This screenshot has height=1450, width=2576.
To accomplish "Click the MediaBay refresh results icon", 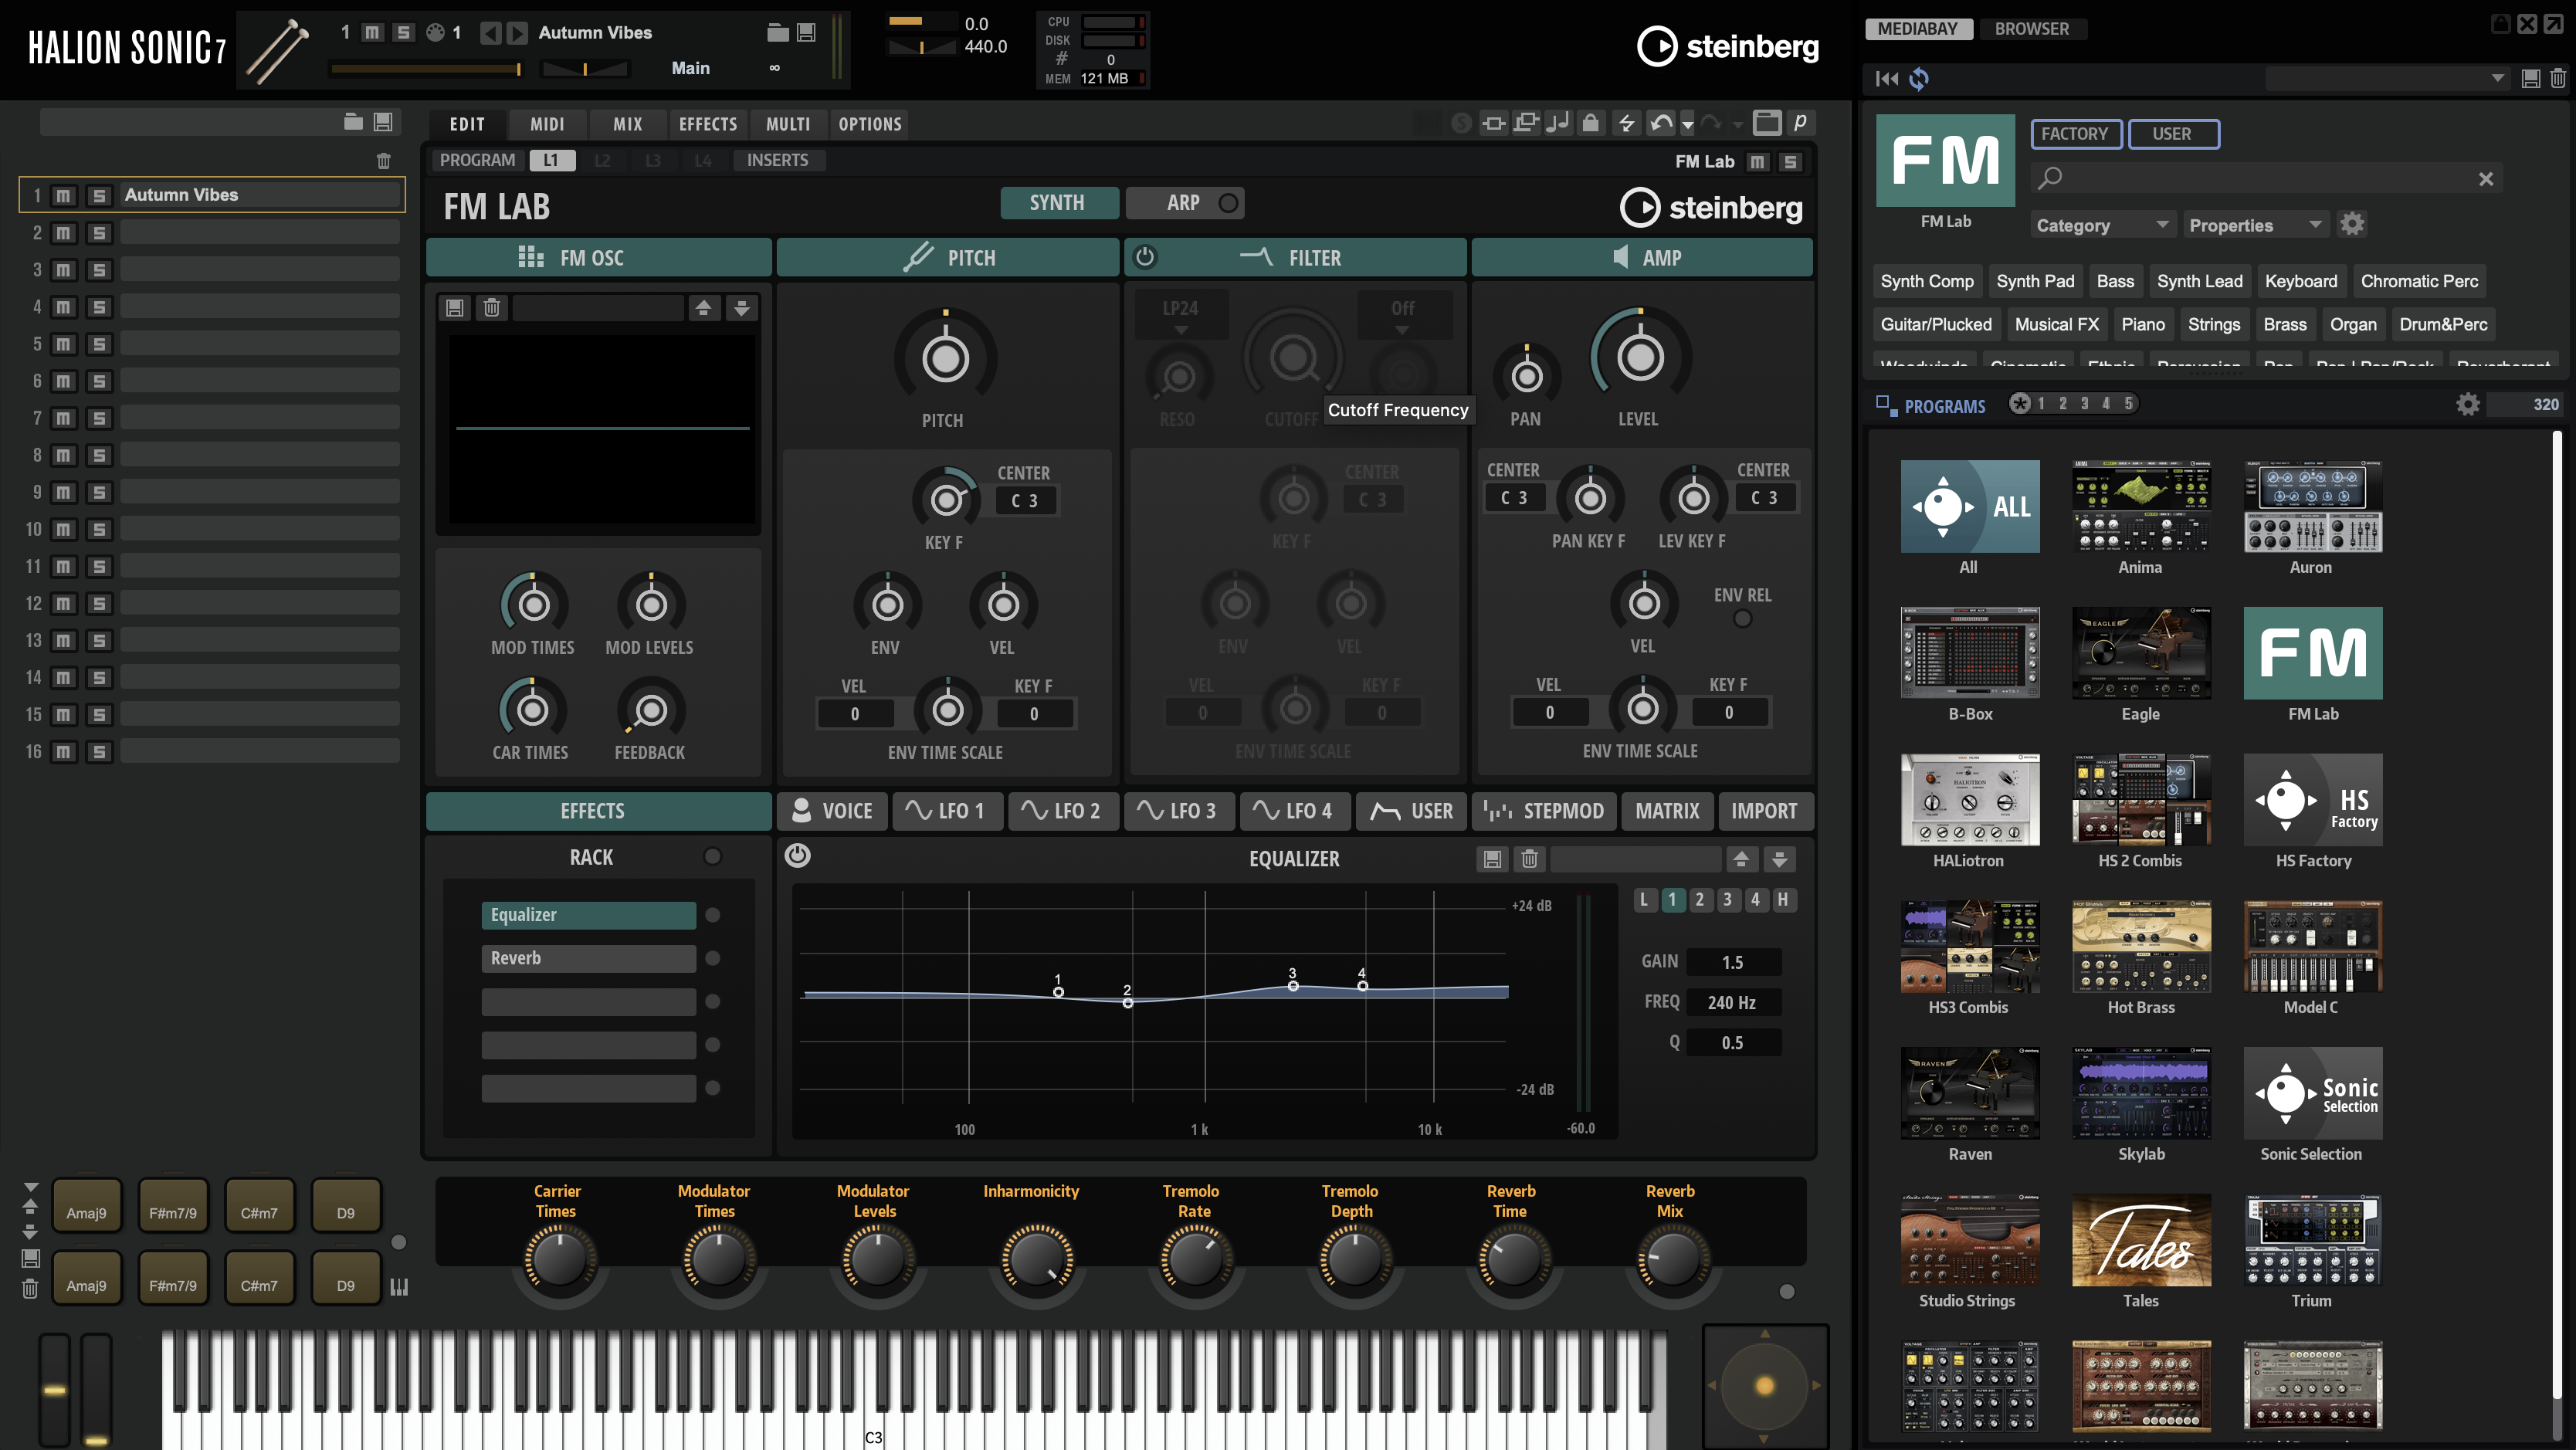I will tap(1918, 79).
